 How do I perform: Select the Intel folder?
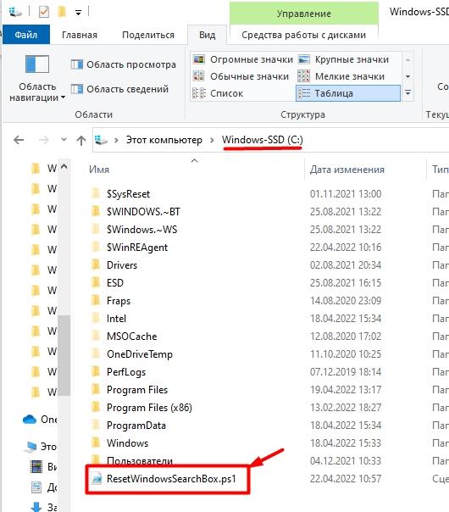click(x=116, y=319)
